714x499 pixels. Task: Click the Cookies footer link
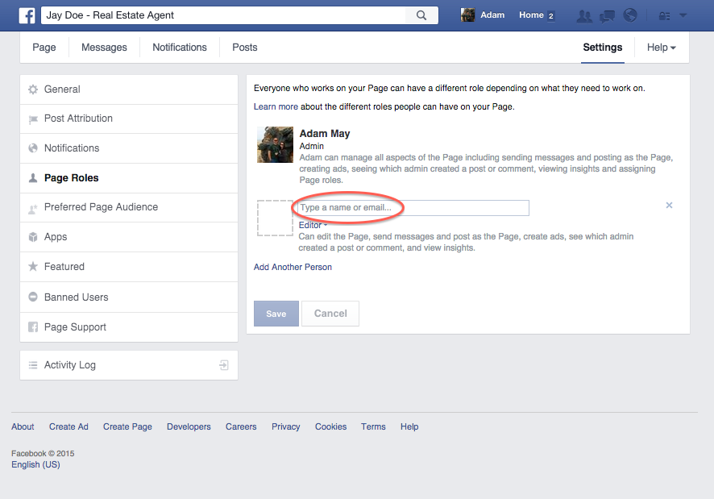(330, 426)
